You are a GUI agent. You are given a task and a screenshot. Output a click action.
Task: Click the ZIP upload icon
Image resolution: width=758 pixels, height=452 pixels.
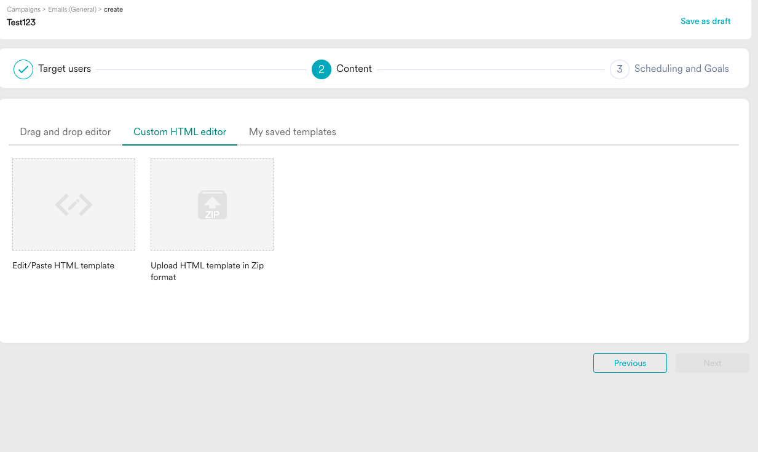[212, 205]
